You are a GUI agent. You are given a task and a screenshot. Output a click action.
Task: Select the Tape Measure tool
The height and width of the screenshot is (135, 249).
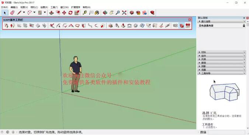84,13
